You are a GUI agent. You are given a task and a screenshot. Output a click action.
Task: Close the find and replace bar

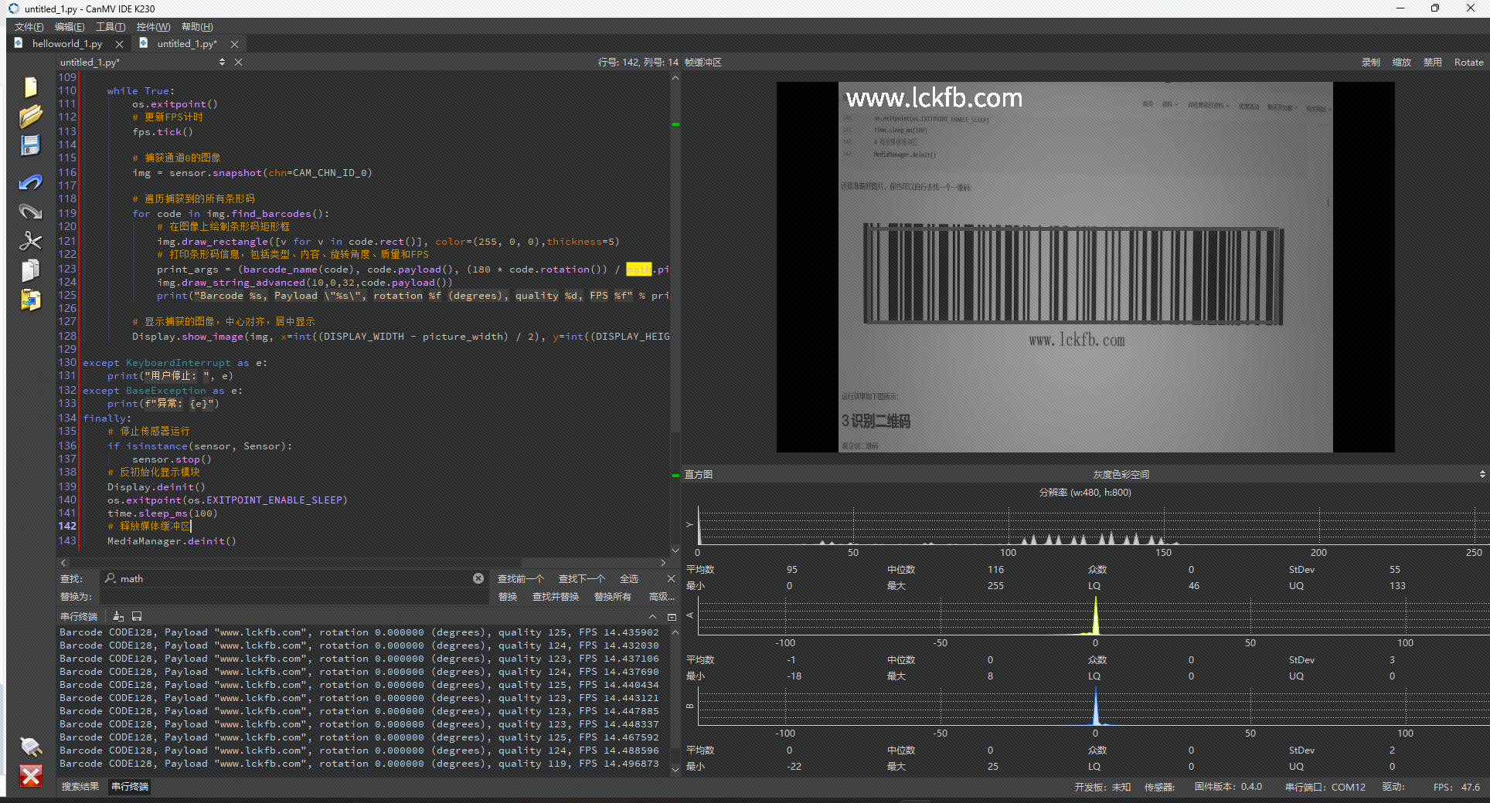(x=671, y=578)
